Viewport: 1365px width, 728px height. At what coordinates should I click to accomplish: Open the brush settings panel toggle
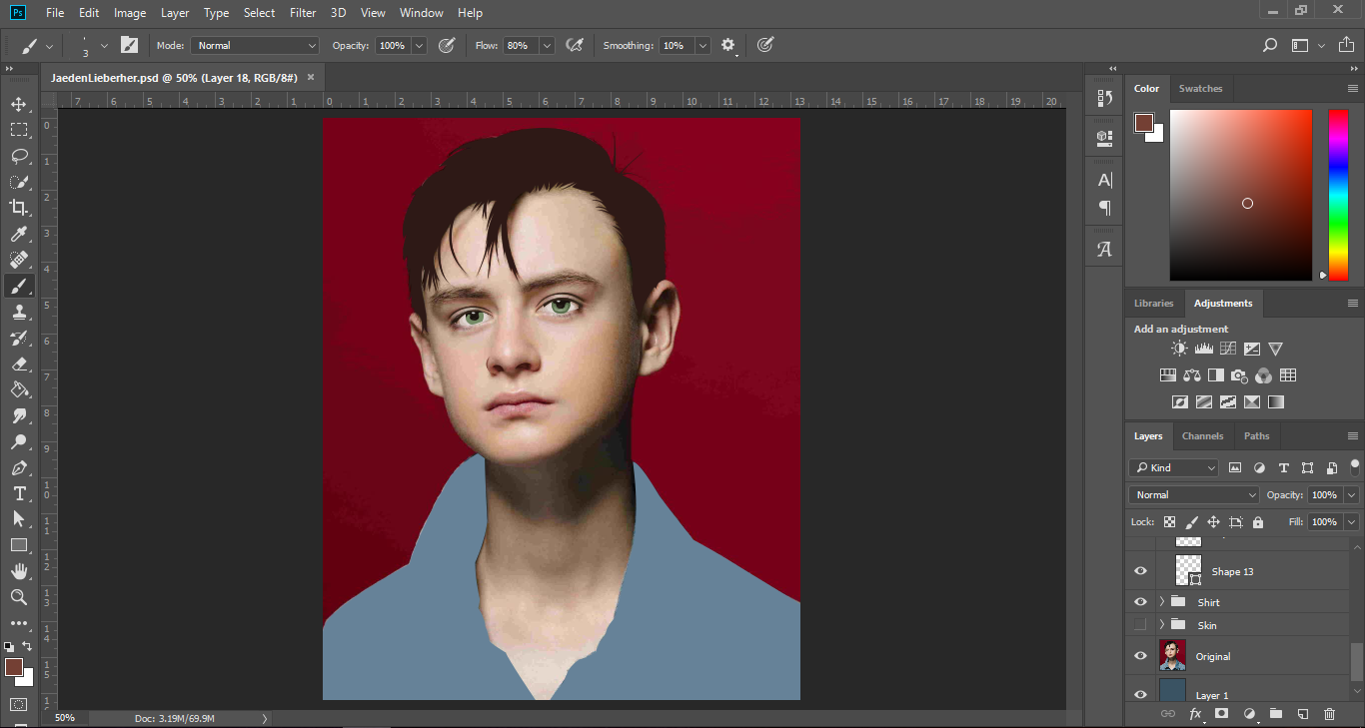(129, 45)
